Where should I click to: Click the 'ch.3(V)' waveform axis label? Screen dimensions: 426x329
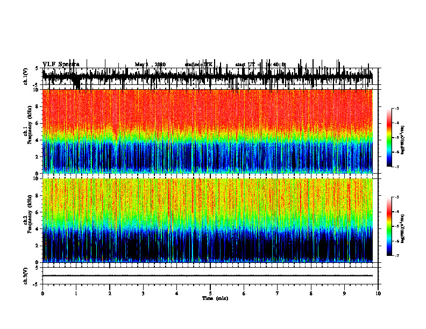(26, 276)
